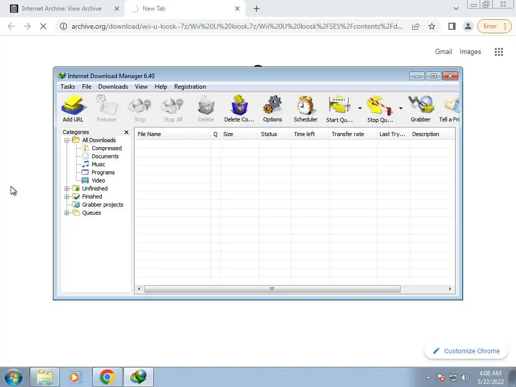Click the horizontal scrollbar thumb
The height and width of the screenshot is (387, 516).
click(x=272, y=289)
